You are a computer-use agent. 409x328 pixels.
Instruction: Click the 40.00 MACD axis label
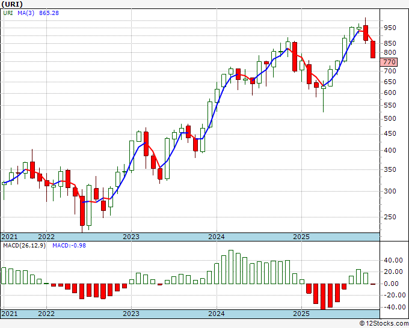click(393, 260)
